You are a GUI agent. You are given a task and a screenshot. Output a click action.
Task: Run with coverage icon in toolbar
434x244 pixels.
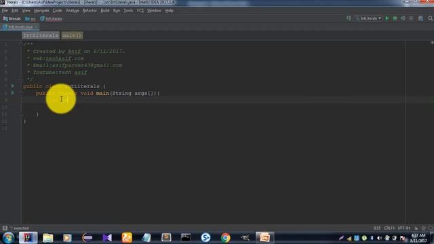(403, 18)
